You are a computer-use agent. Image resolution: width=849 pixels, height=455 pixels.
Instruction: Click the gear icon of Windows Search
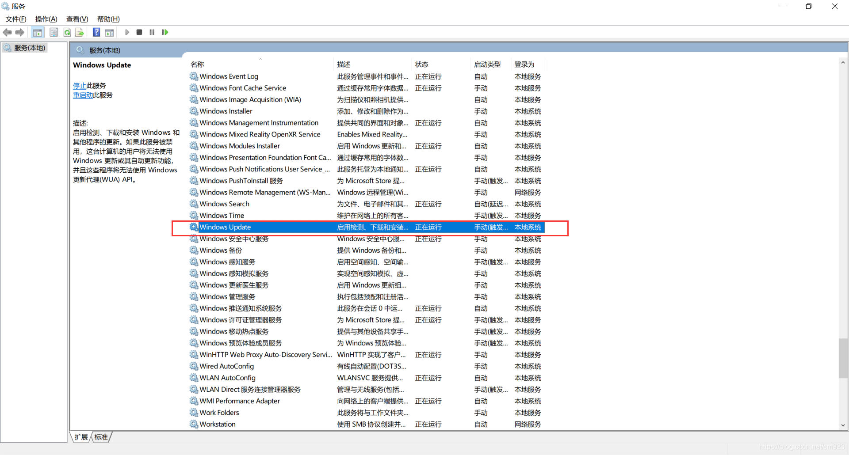click(x=194, y=204)
